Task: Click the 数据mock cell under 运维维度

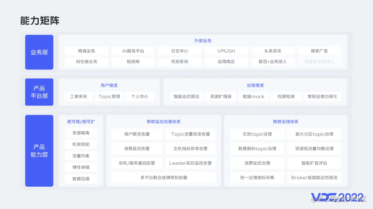Action: (254, 97)
